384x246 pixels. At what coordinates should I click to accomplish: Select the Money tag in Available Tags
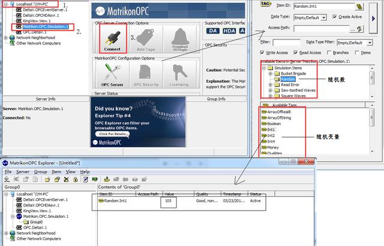273,147
